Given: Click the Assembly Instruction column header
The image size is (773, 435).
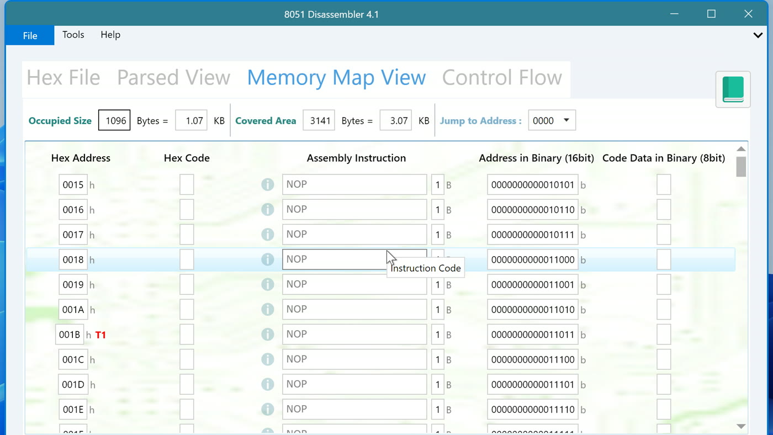Looking at the screenshot, I should (x=356, y=158).
